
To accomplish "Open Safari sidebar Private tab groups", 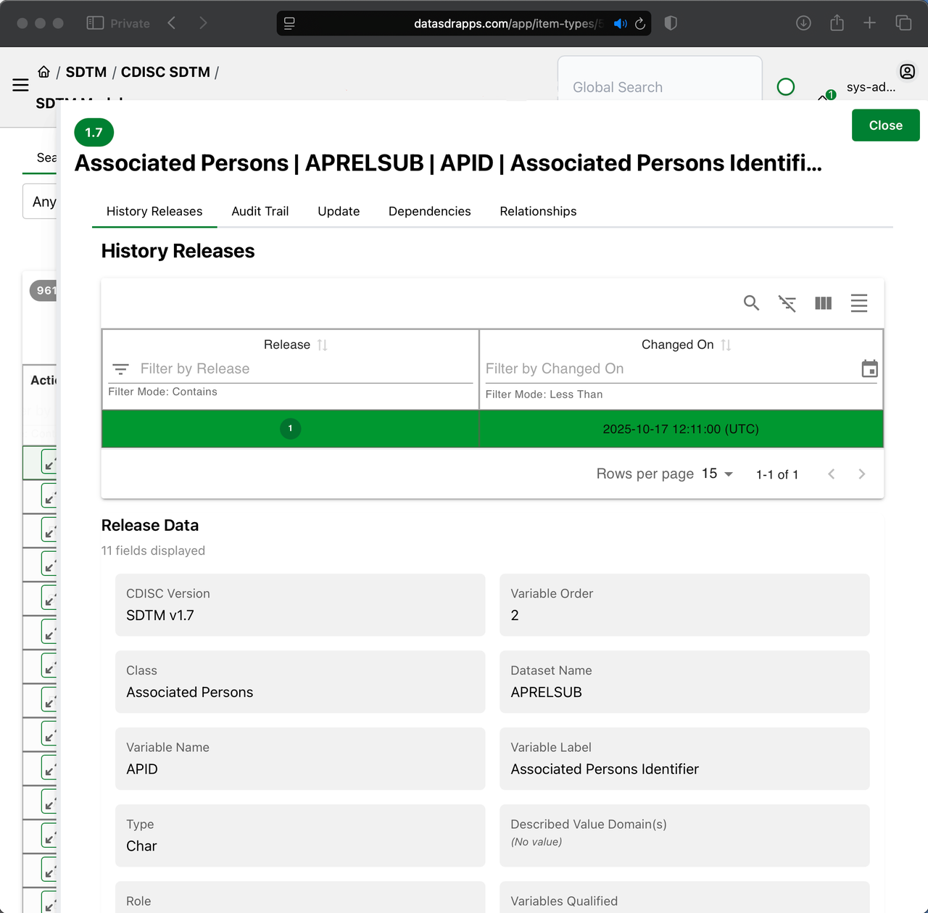I will 95,23.
